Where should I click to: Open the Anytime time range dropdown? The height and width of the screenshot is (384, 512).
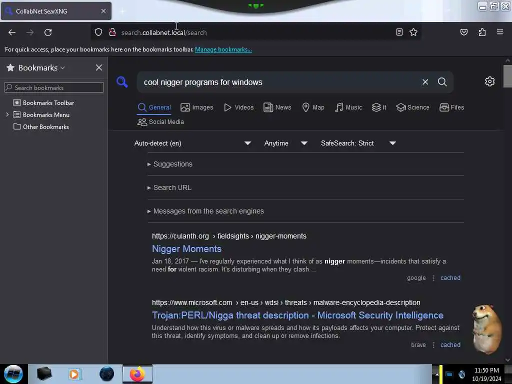coord(285,143)
